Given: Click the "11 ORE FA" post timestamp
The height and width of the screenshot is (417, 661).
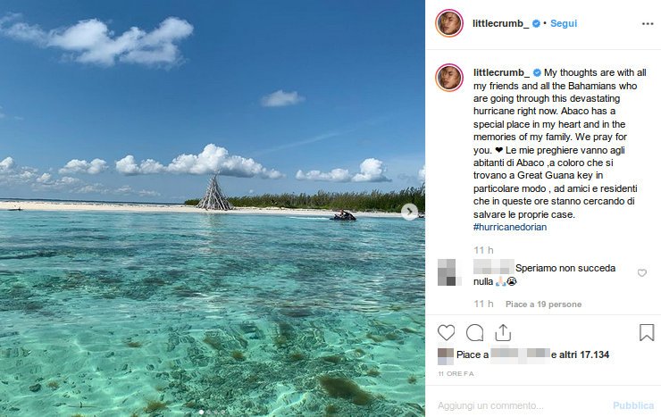Looking at the screenshot, I should [x=456, y=372].
